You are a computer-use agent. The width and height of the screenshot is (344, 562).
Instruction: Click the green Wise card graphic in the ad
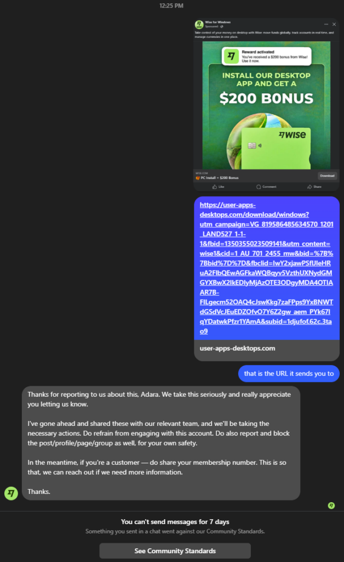[276, 148]
